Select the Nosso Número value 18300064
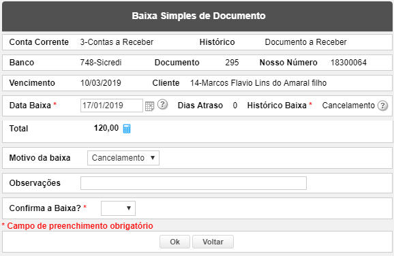Screen dimensions: 394x256 (x=348, y=63)
